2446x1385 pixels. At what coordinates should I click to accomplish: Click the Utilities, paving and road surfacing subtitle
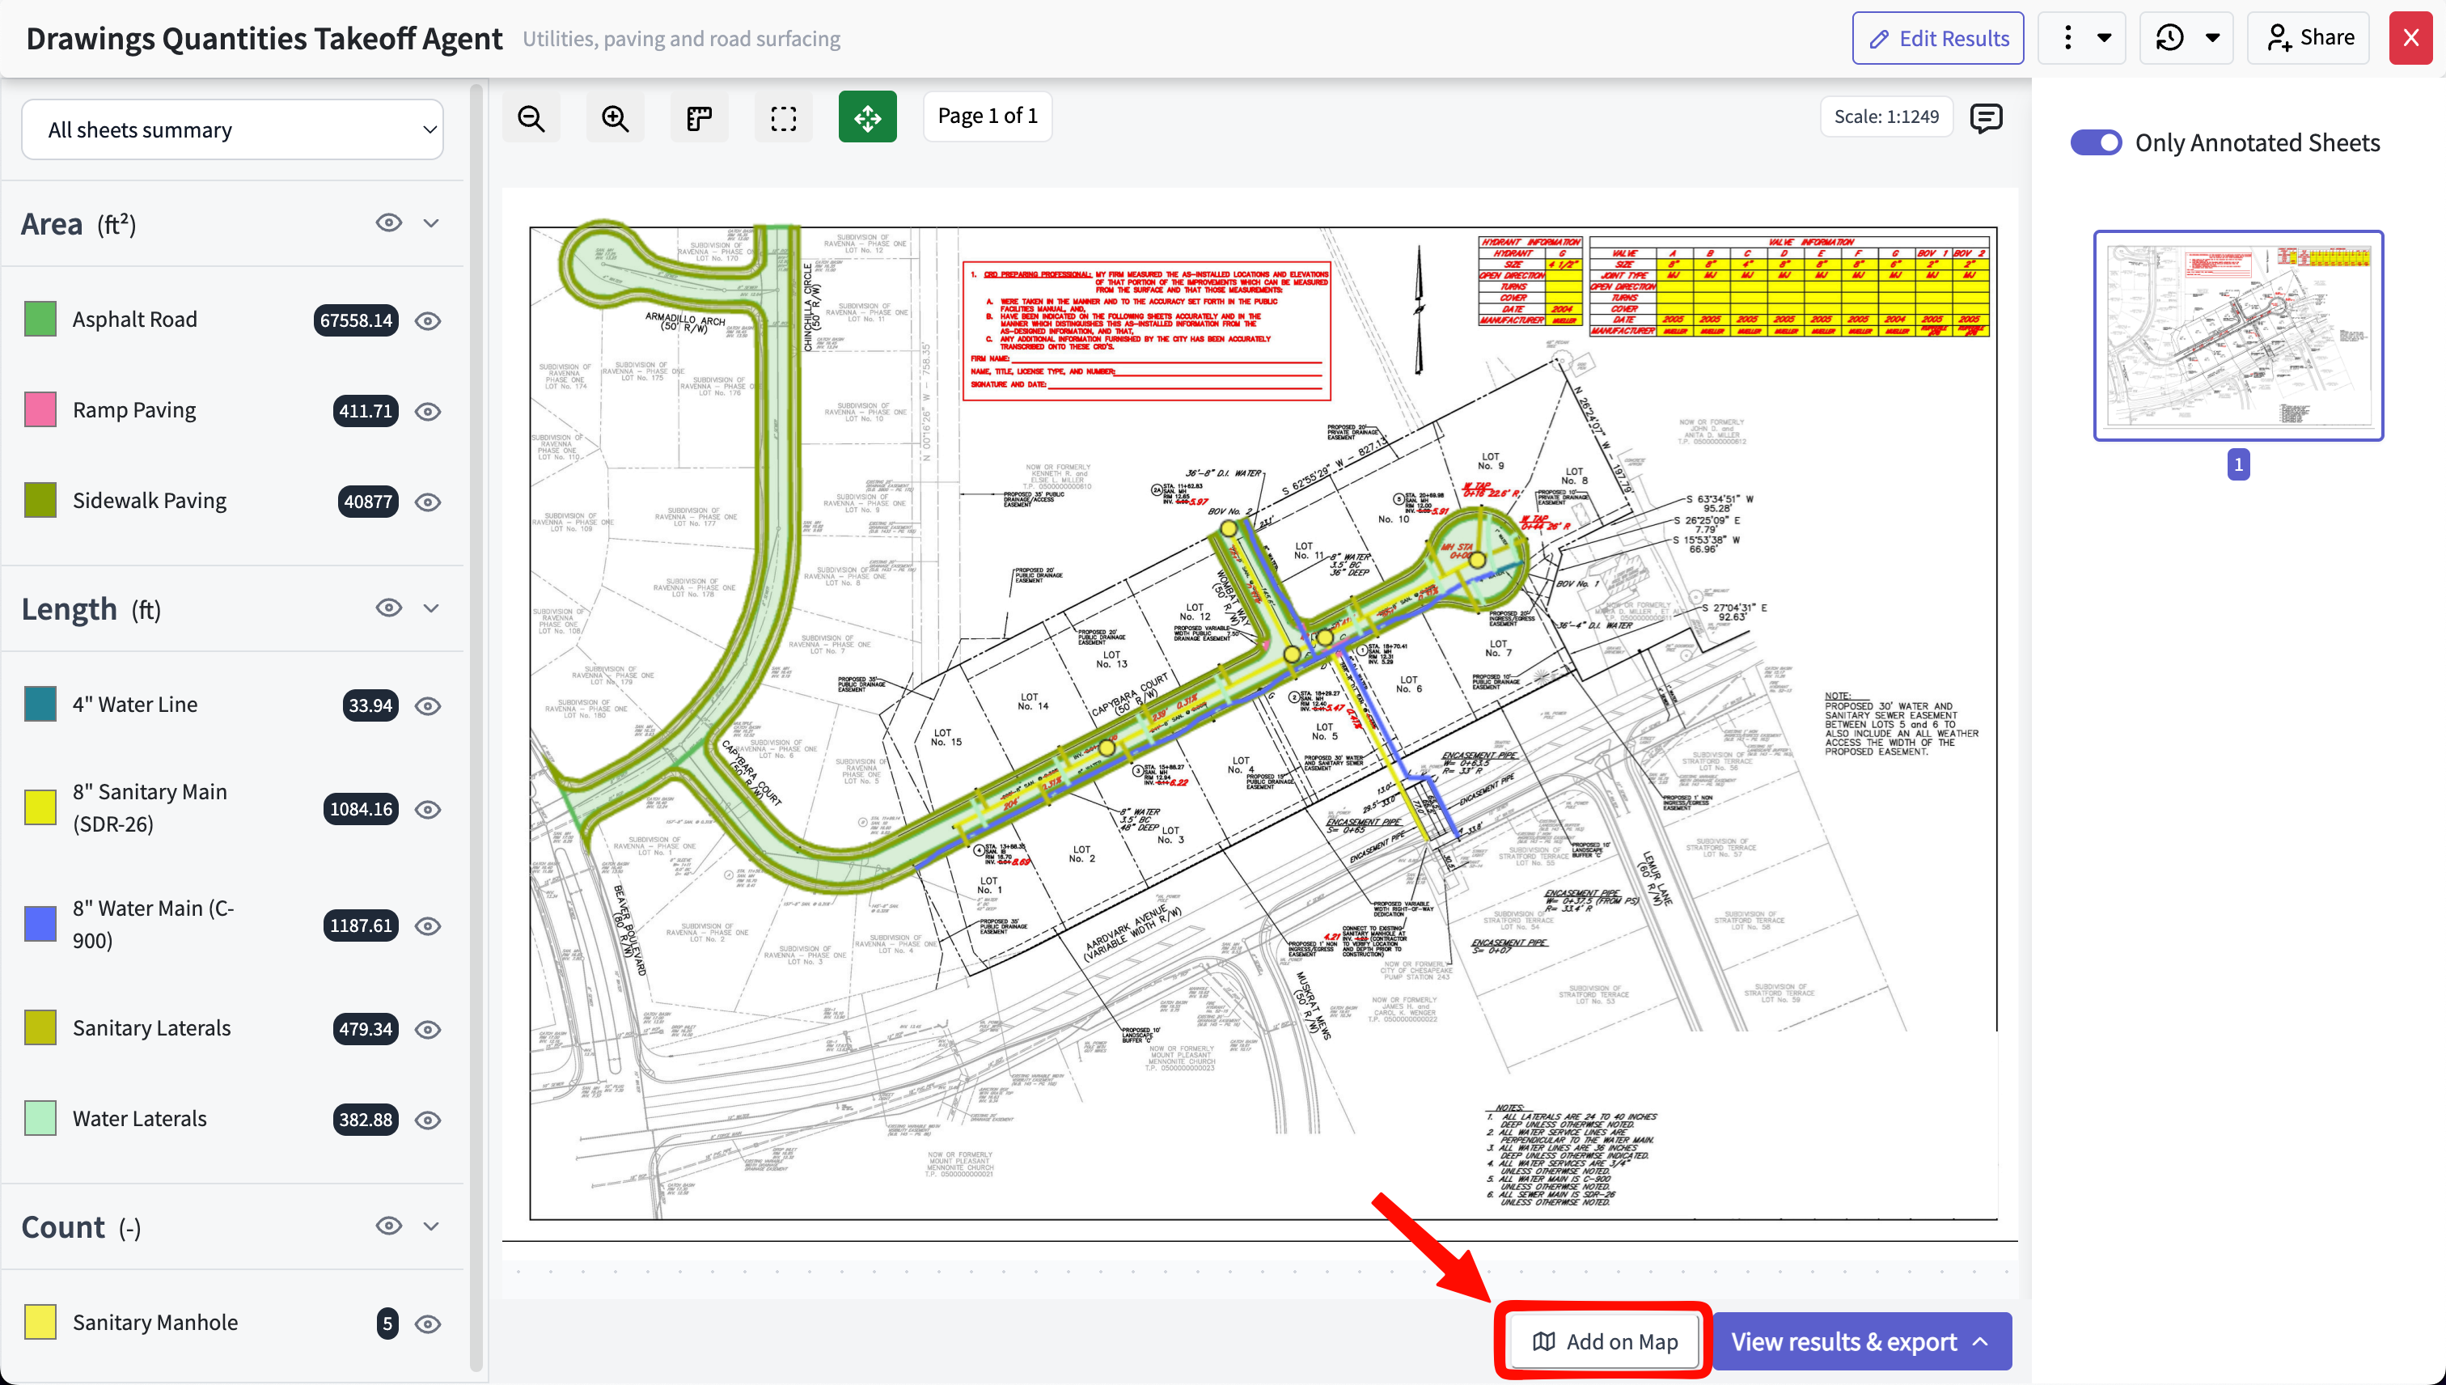[x=682, y=39]
